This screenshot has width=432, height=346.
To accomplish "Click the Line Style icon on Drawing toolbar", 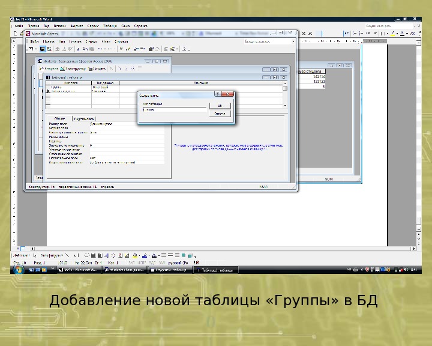I will coord(164,255).
